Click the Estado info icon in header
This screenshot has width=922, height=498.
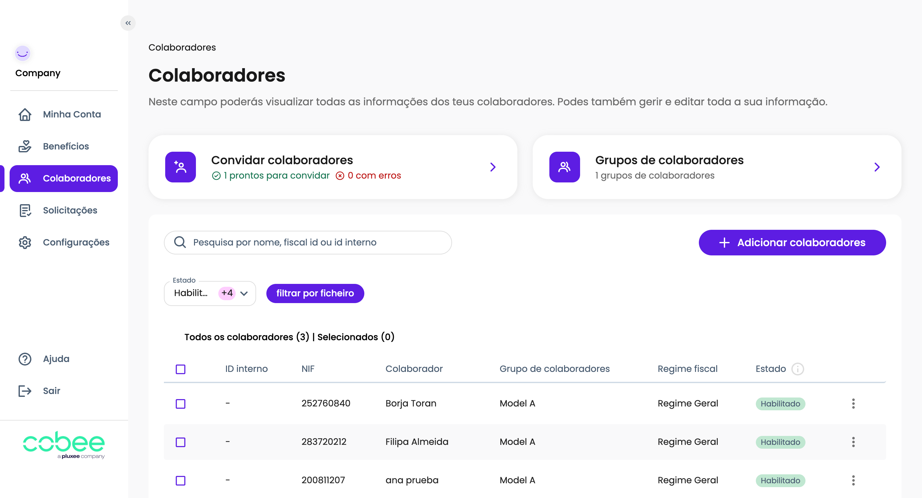[x=797, y=368]
